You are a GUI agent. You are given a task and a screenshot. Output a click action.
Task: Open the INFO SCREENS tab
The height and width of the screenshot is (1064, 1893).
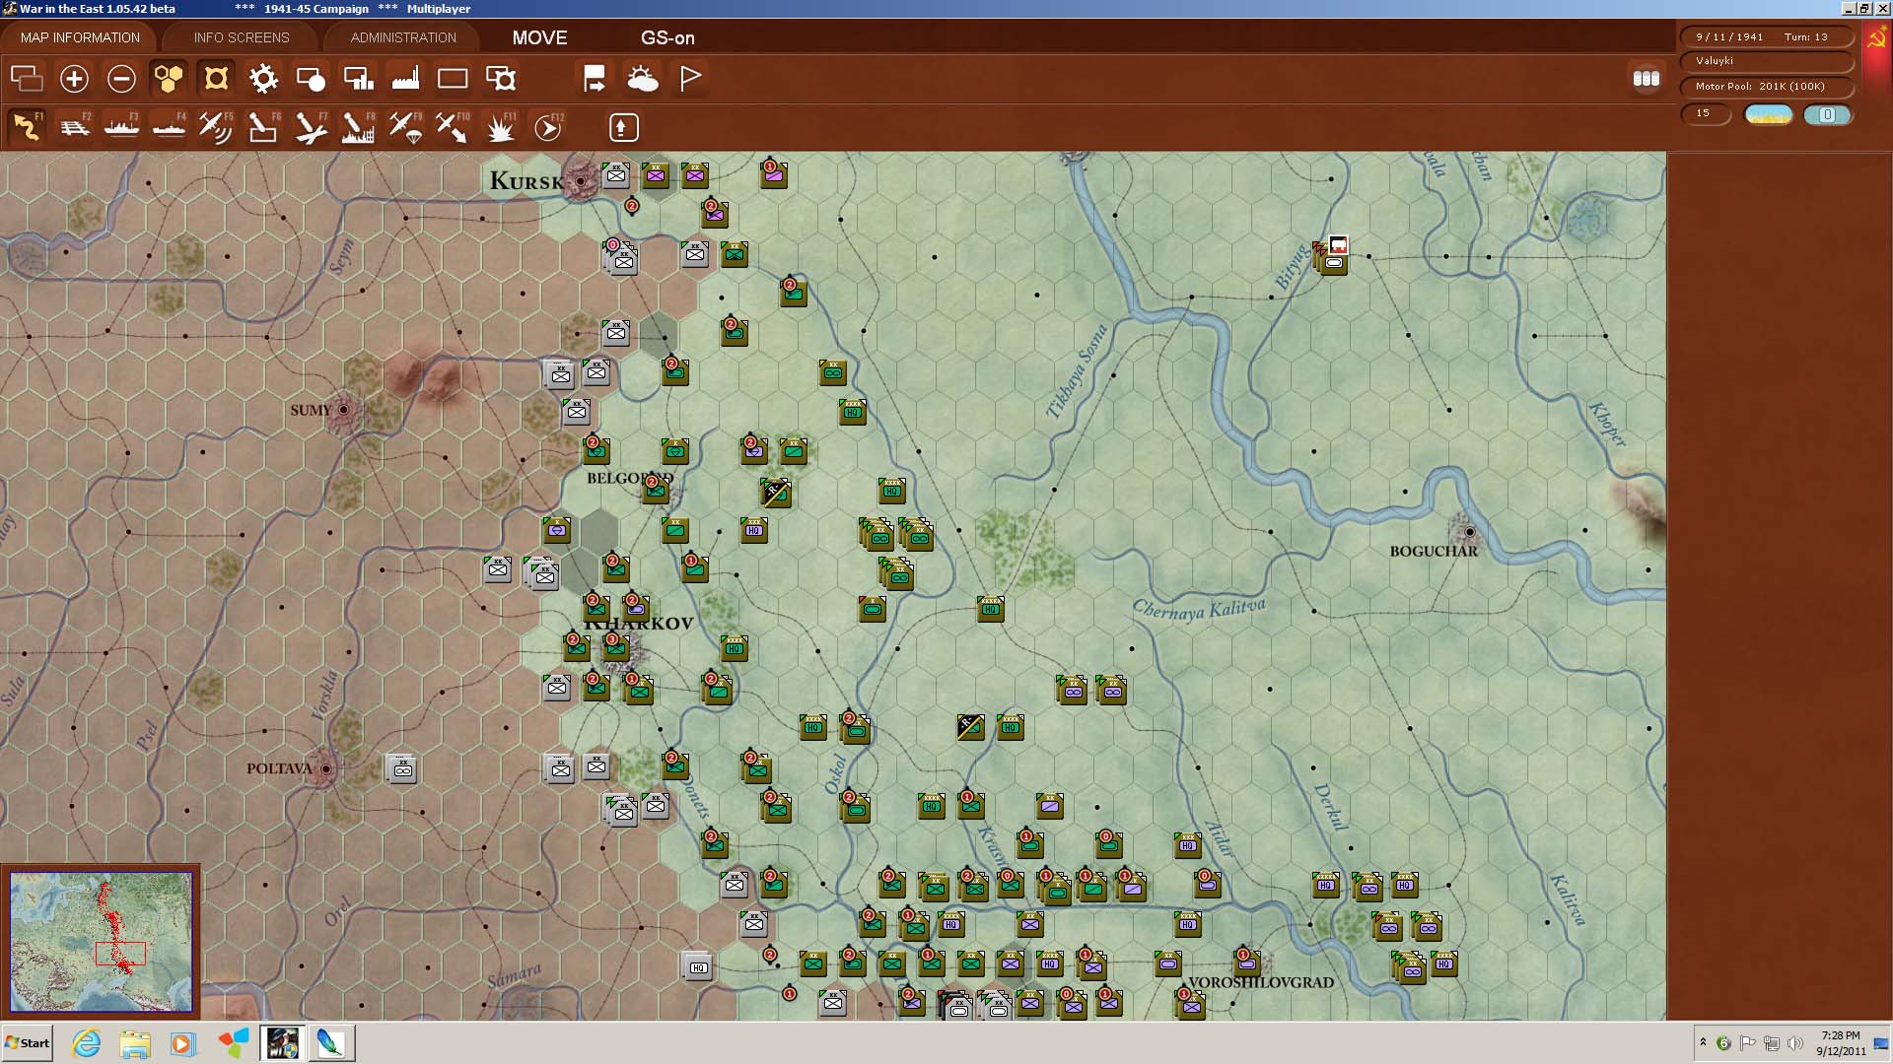(x=242, y=37)
